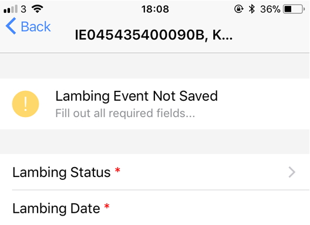Tap the Bluetooth status icon
The width and height of the screenshot is (310, 225).
point(252,9)
